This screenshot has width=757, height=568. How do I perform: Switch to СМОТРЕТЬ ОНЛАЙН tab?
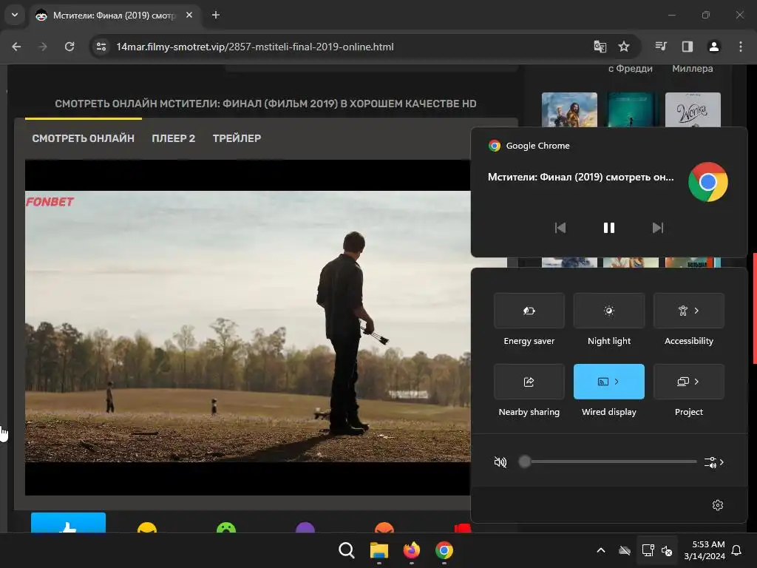pos(83,138)
